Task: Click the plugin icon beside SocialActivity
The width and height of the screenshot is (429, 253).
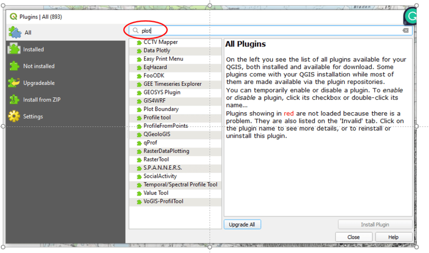Action: click(x=139, y=177)
